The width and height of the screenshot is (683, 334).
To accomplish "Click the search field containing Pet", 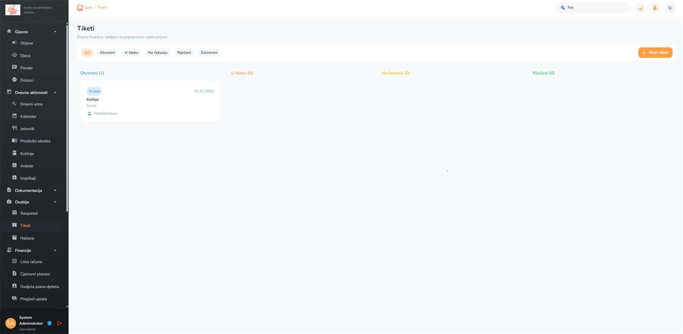I will [x=593, y=8].
